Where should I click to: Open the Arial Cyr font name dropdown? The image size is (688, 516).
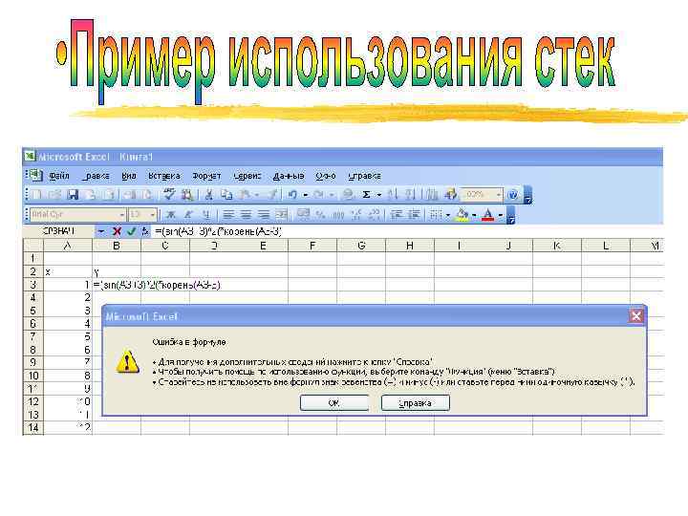122,215
